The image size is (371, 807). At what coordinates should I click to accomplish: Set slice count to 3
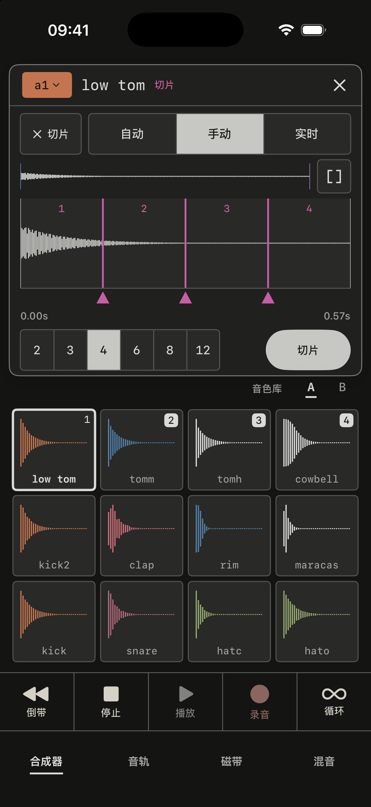point(70,350)
